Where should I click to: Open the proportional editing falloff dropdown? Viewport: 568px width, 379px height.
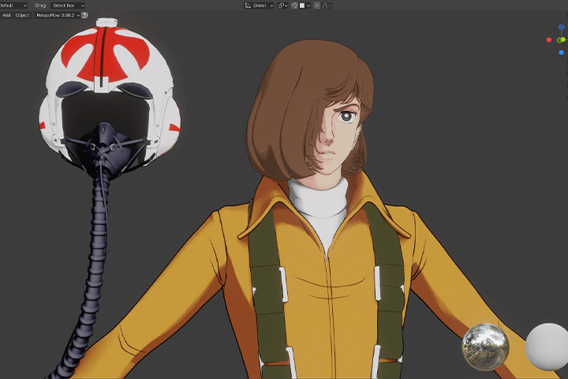tap(327, 6)
